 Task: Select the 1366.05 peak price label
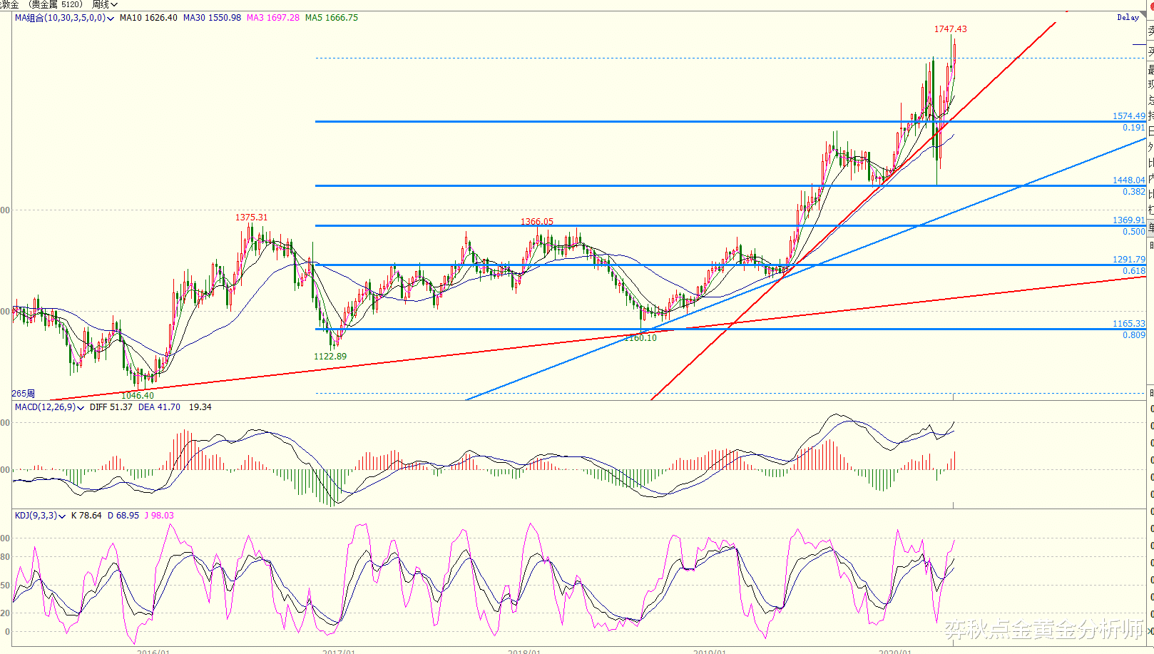tap(537, 222)
